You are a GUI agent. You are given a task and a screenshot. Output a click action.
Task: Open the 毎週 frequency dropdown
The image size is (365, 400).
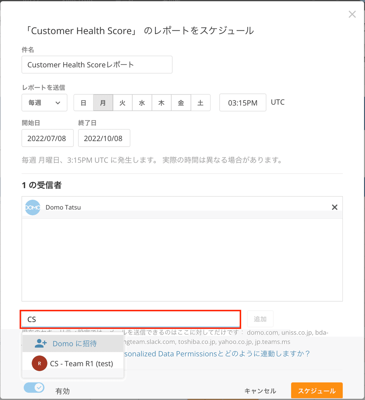point(44,103)
